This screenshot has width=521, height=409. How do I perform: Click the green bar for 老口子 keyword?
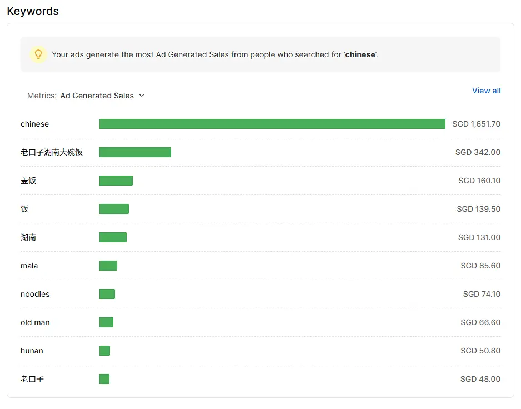tap(104, 379)
